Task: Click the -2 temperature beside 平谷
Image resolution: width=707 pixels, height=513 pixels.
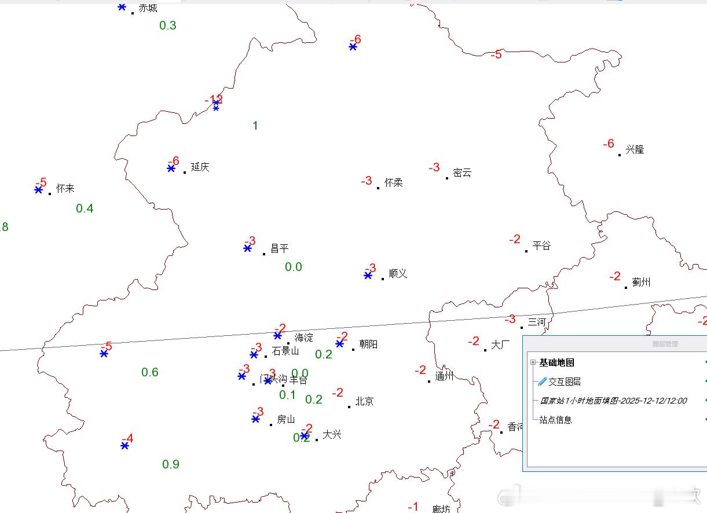Action: 515,239
